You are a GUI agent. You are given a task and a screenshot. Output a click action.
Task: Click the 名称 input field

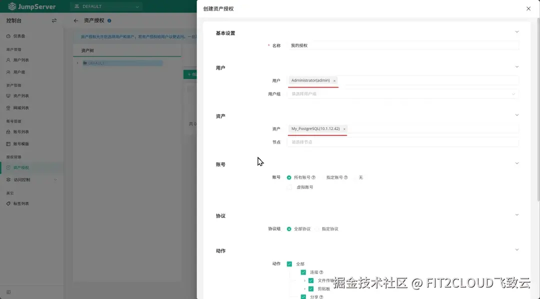[x=402, y=45]
